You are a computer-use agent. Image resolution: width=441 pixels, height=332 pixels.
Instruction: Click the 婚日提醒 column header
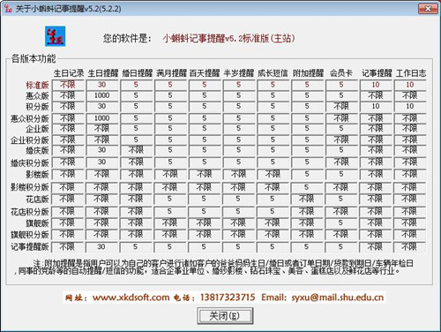[137, 73]
